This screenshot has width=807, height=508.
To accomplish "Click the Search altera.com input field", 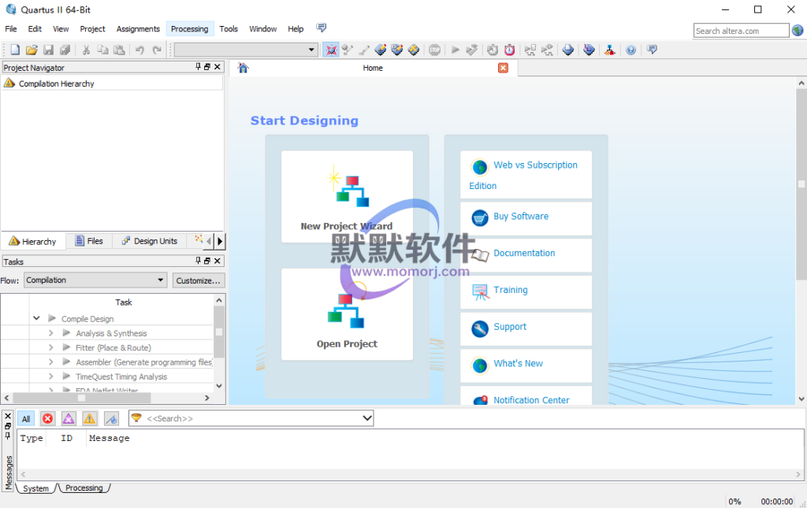I will 741,31.
